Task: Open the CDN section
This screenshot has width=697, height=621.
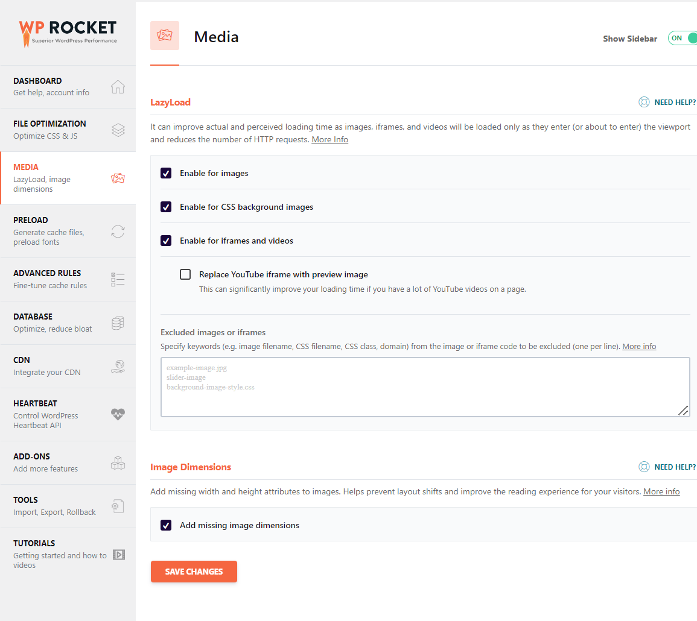Action: tap(68, 367)
